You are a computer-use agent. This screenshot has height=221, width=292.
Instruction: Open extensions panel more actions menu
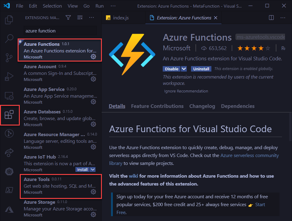tap(92, 18)
